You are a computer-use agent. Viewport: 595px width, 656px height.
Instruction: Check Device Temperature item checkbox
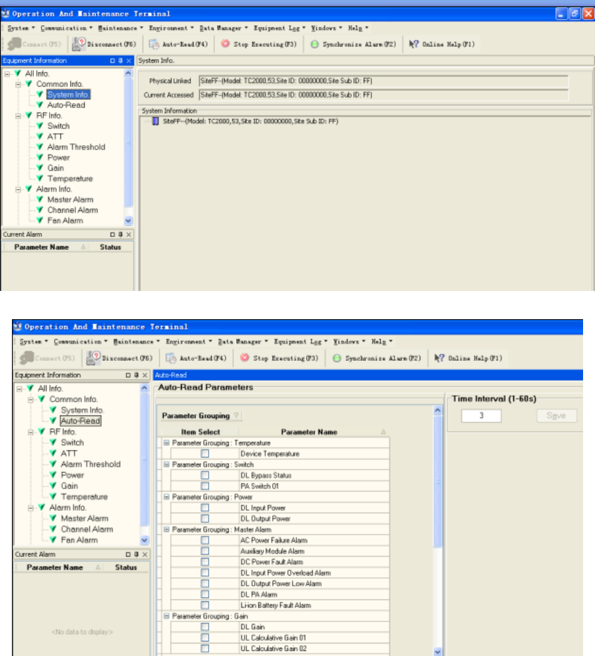tap(205, 454)
